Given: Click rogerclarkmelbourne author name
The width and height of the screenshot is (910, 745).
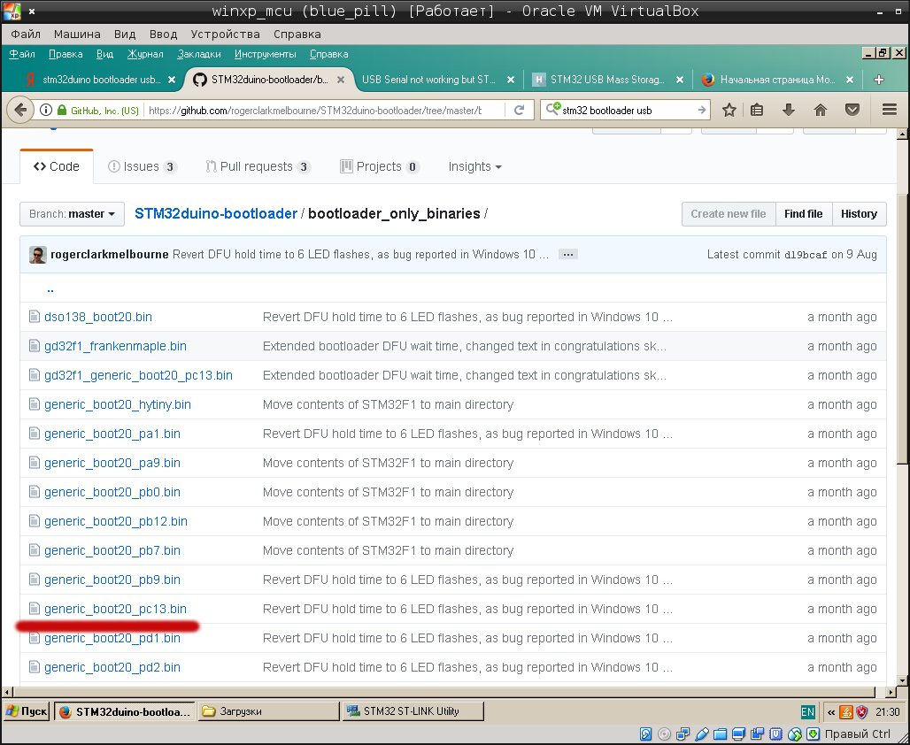Looking at the screenshot, I should (110, 254).
